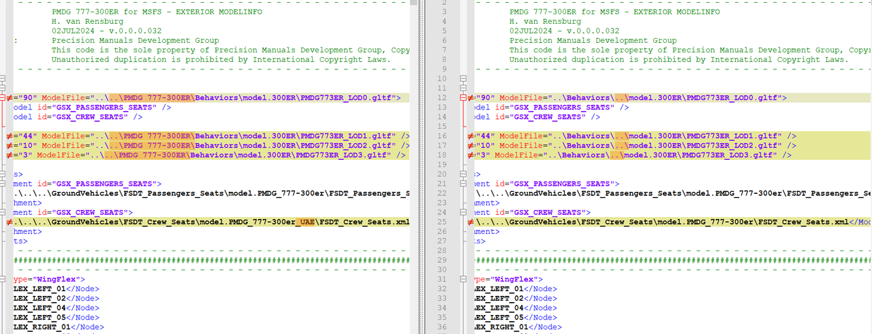Click line number 25 in right pane margin
This screenshot has width=872, height=334.
pyautogui.click(x=443, y=222)
